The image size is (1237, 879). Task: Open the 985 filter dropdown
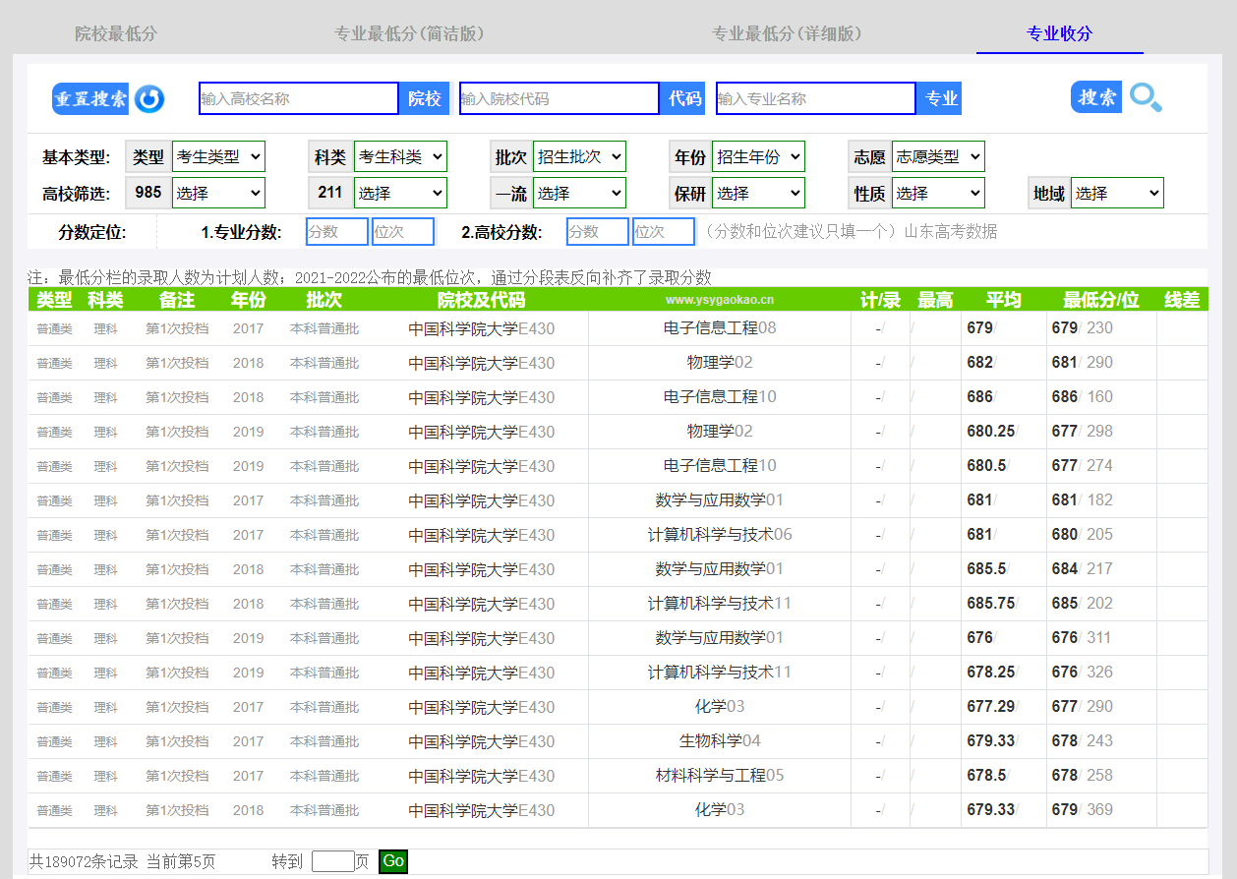218,194
